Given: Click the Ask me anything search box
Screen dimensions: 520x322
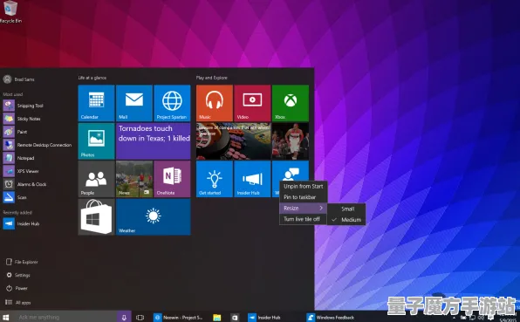Looking at the screenshot, I should click(65, 318).
